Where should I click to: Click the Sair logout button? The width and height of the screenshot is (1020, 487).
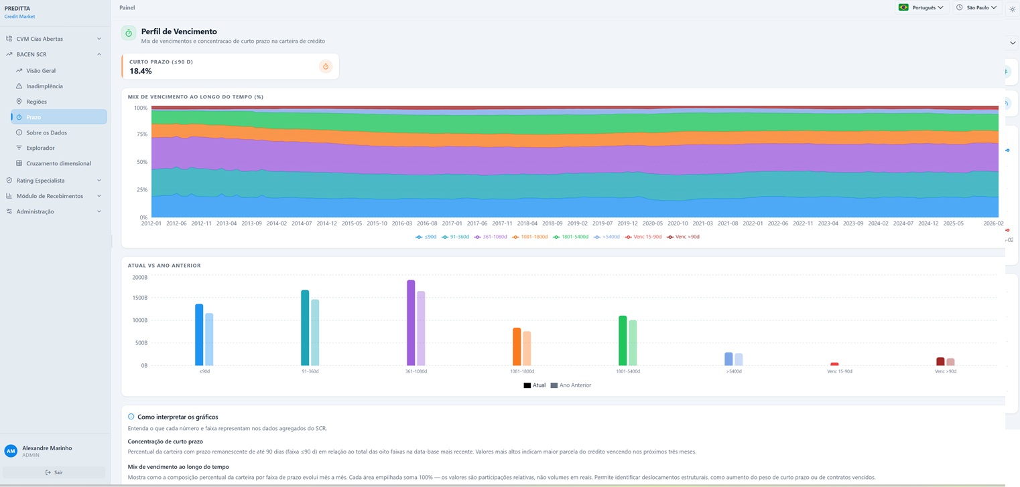(x=54, y=472)
